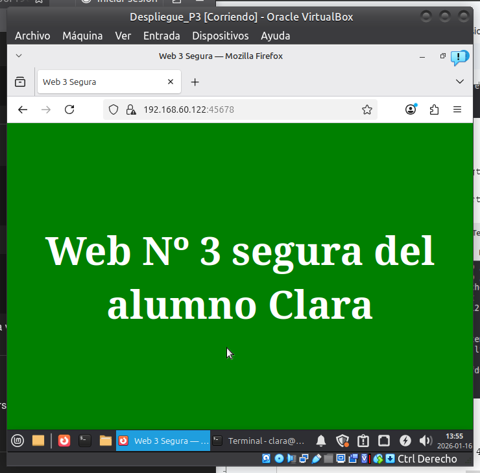The height and width of the screenshot is (473, 480).
Task: Open the Linux Mint start menu
Action: pyautogui.click(x=18, y=441)
